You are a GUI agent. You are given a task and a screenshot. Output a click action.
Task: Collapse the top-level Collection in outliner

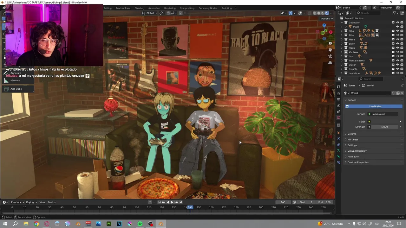(x=342, y=22)
